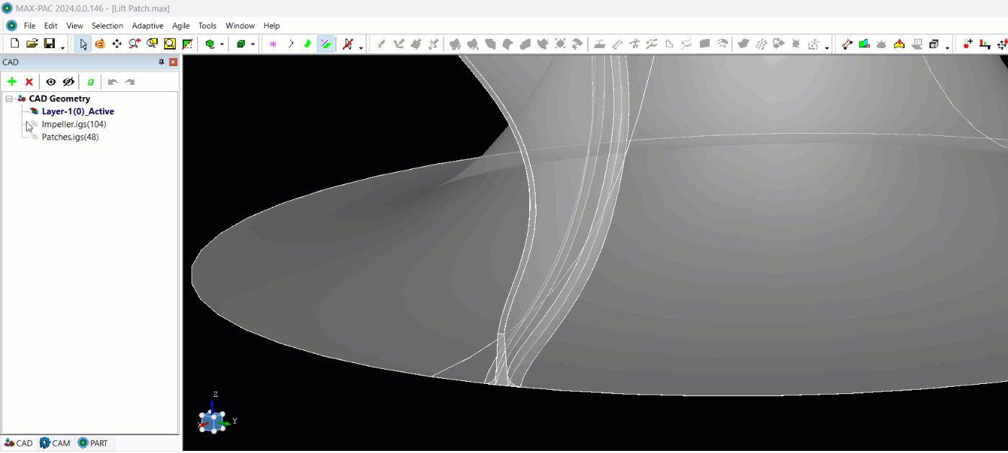
Task: Select the red rotate view tool
Action: (100, 44)
